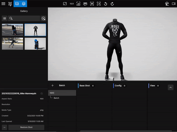
Task: Open the video camera settings icon
Action: click(x=174, y=4)
